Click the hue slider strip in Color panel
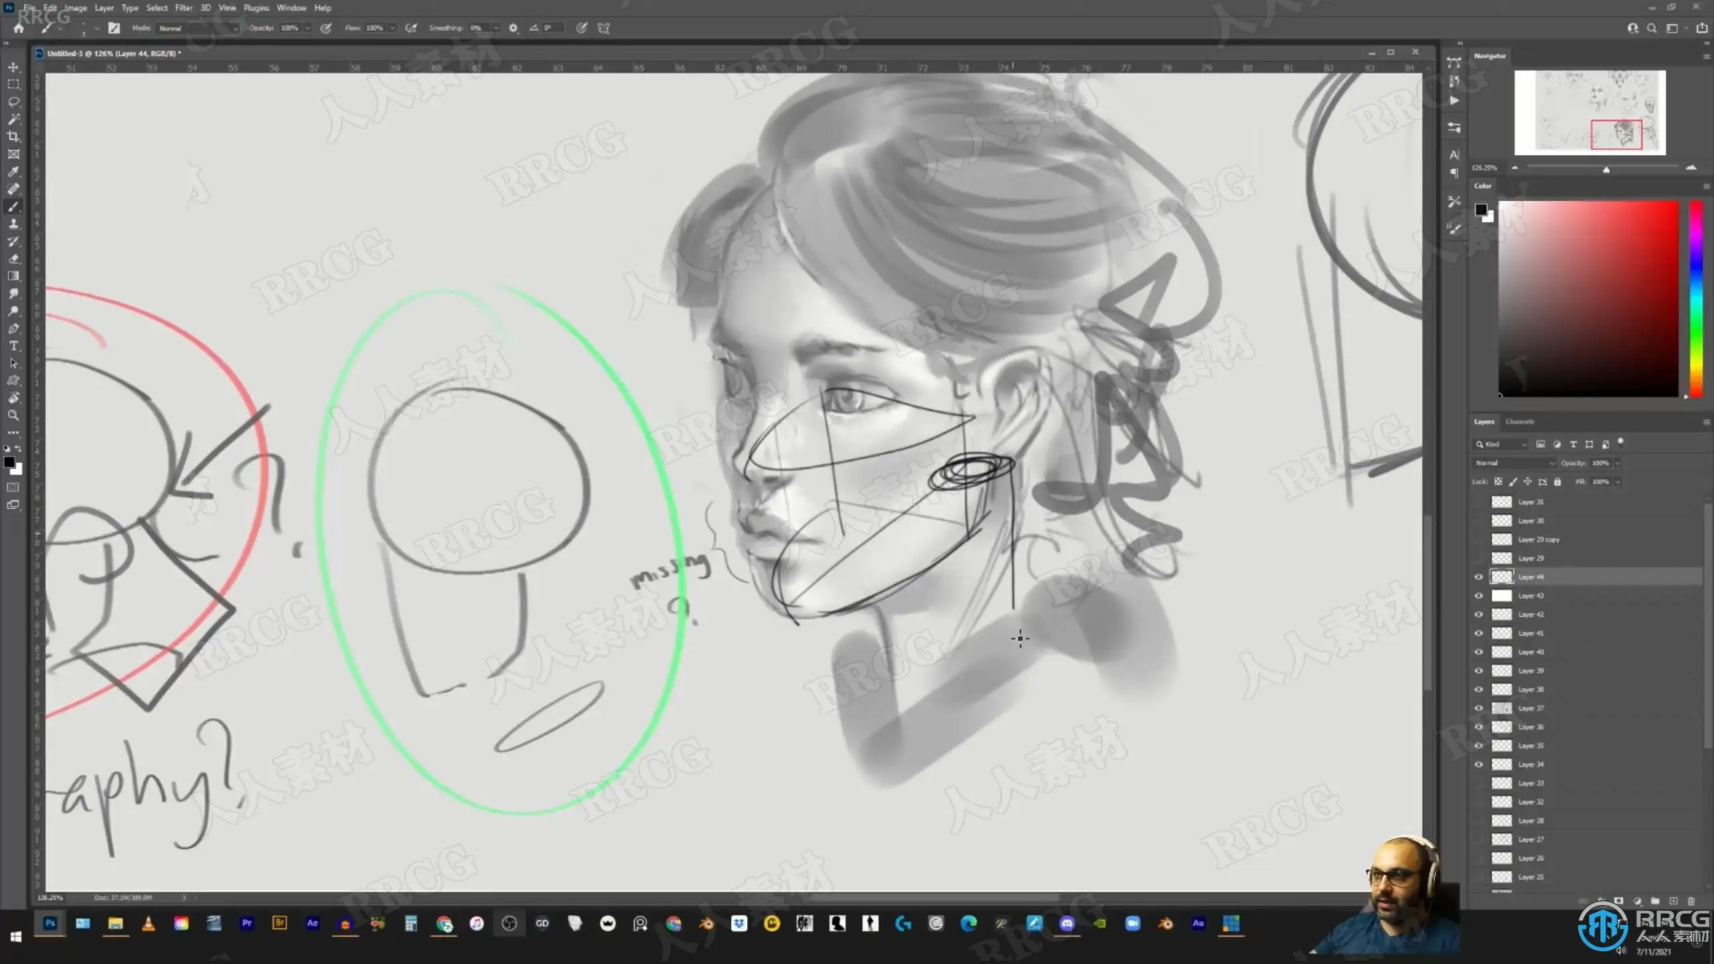This screenshot has width=1714, height=964. tap(1695, 298)
